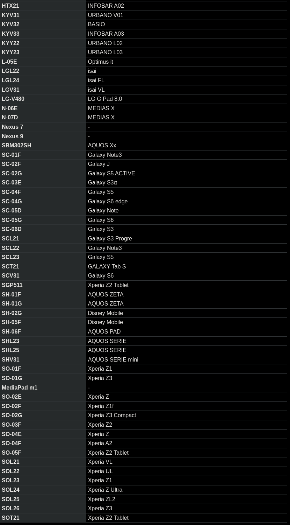Click the Nexus 7 row header
This screenshot has height=525, width=290.
[12, 127]
